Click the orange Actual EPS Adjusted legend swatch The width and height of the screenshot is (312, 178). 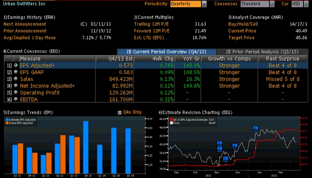(7, 123)
